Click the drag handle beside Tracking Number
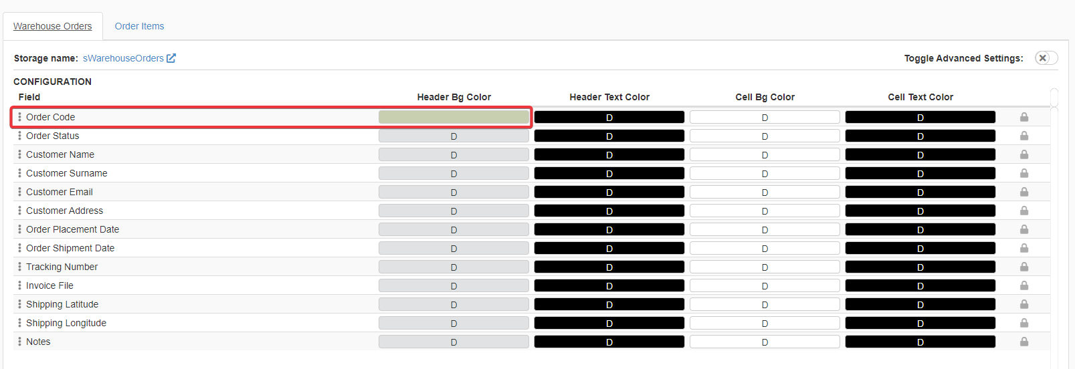The width and height of the screenshot is (1075, 369). [x=19, y=267]
